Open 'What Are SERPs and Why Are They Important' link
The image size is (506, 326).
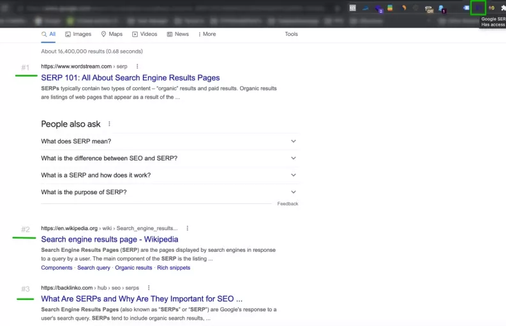pos(142,299)
